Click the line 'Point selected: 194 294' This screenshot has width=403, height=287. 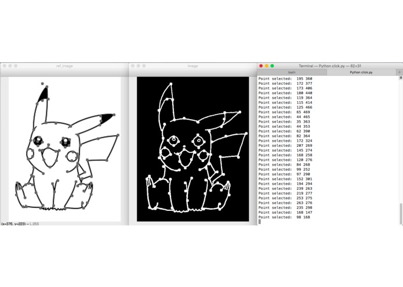(285, 184)
